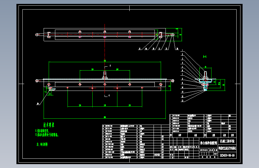Select the A-A cross-section detail drawing
Screen dimensions: 259x168
[206, 81]
